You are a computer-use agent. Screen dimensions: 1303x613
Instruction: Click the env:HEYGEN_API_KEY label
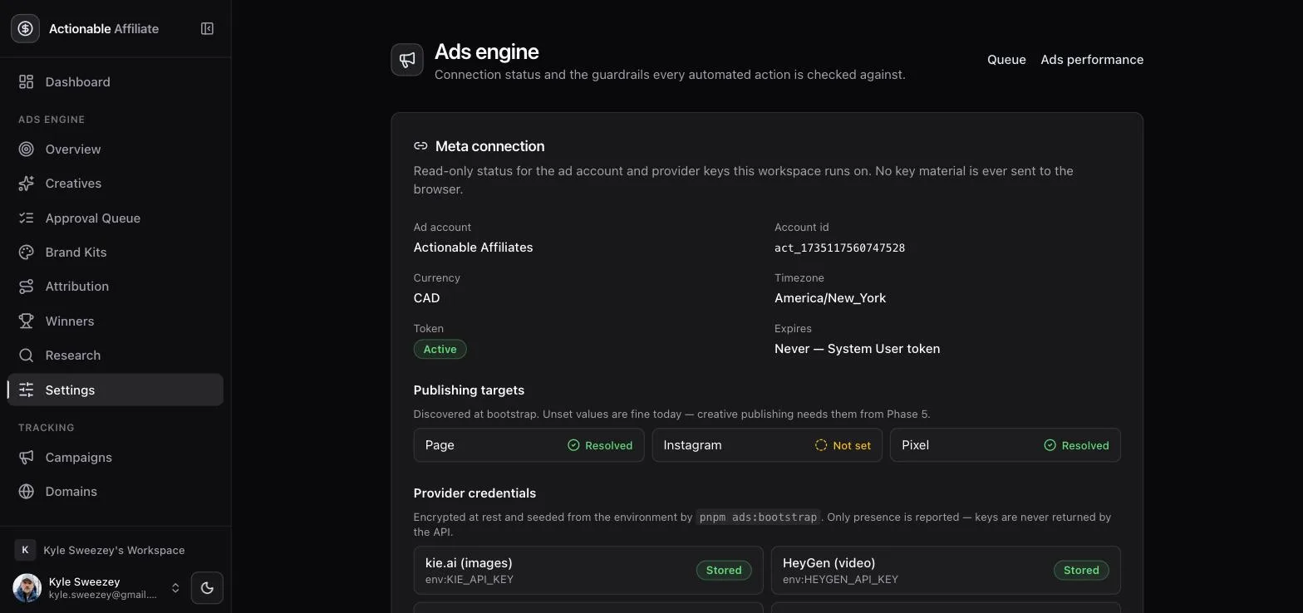coord(840,579)
